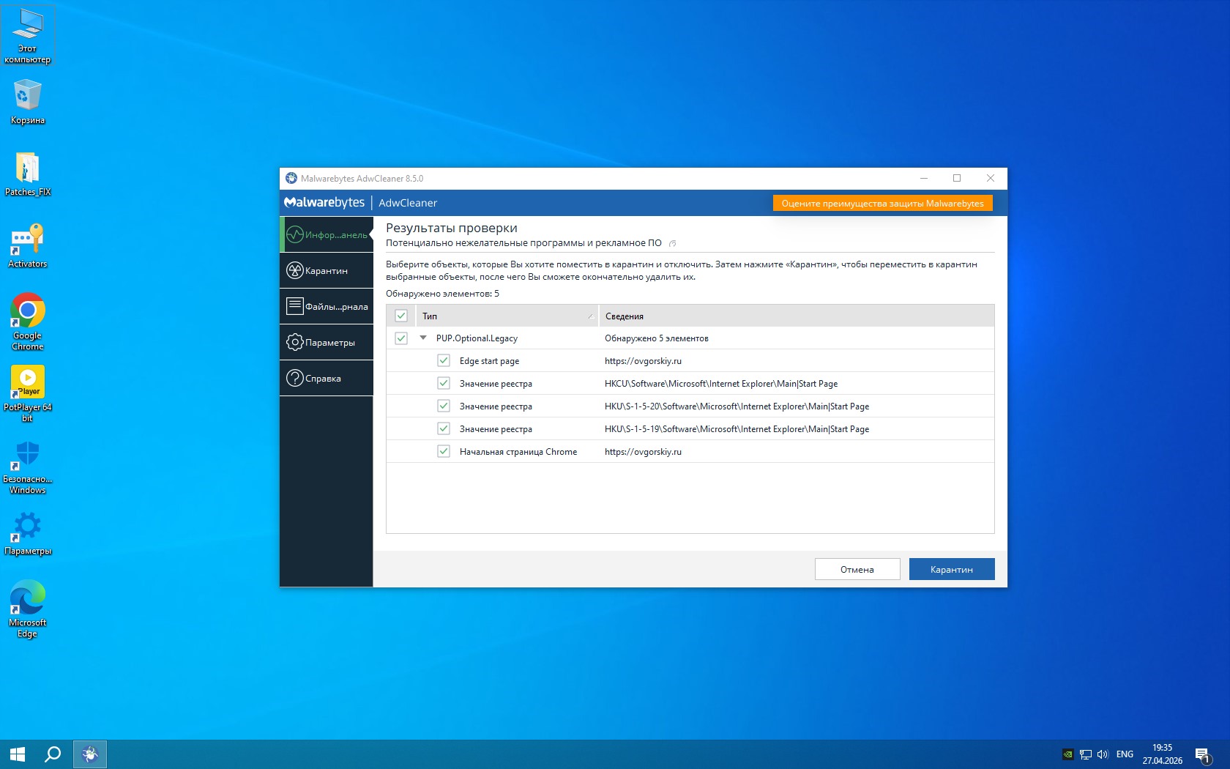1230x769 pixels.
Task: Open the Справка help section
Action: pos(327,379)
